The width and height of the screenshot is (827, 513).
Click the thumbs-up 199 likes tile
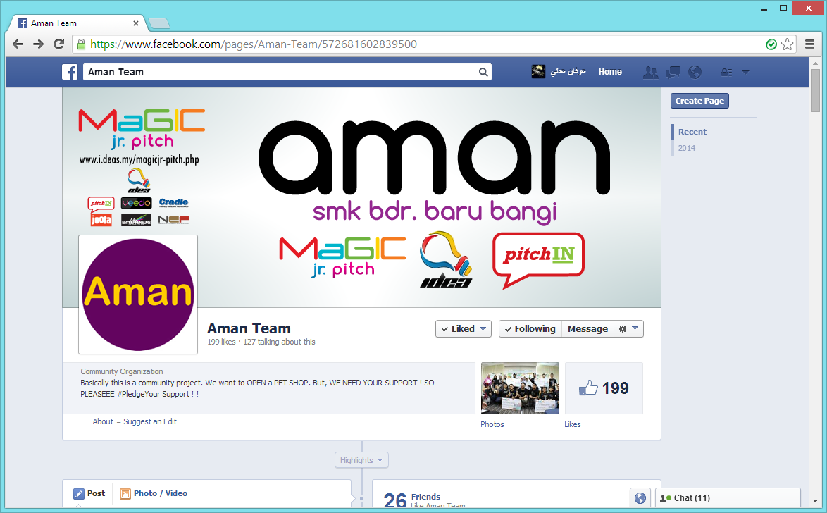tap(604, 388)
